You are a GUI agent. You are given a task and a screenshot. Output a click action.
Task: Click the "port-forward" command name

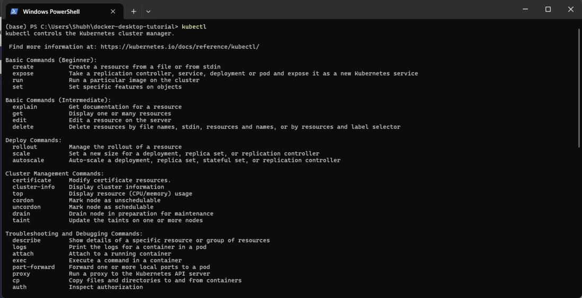point(33,267)
